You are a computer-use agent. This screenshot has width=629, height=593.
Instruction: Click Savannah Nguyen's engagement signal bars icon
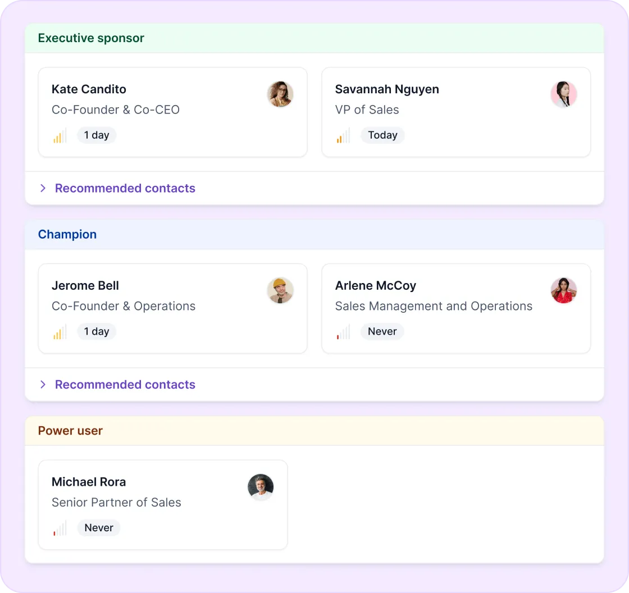[343, 135]
